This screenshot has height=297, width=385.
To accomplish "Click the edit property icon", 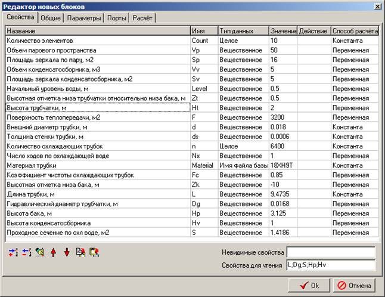I will pos(40,252).
